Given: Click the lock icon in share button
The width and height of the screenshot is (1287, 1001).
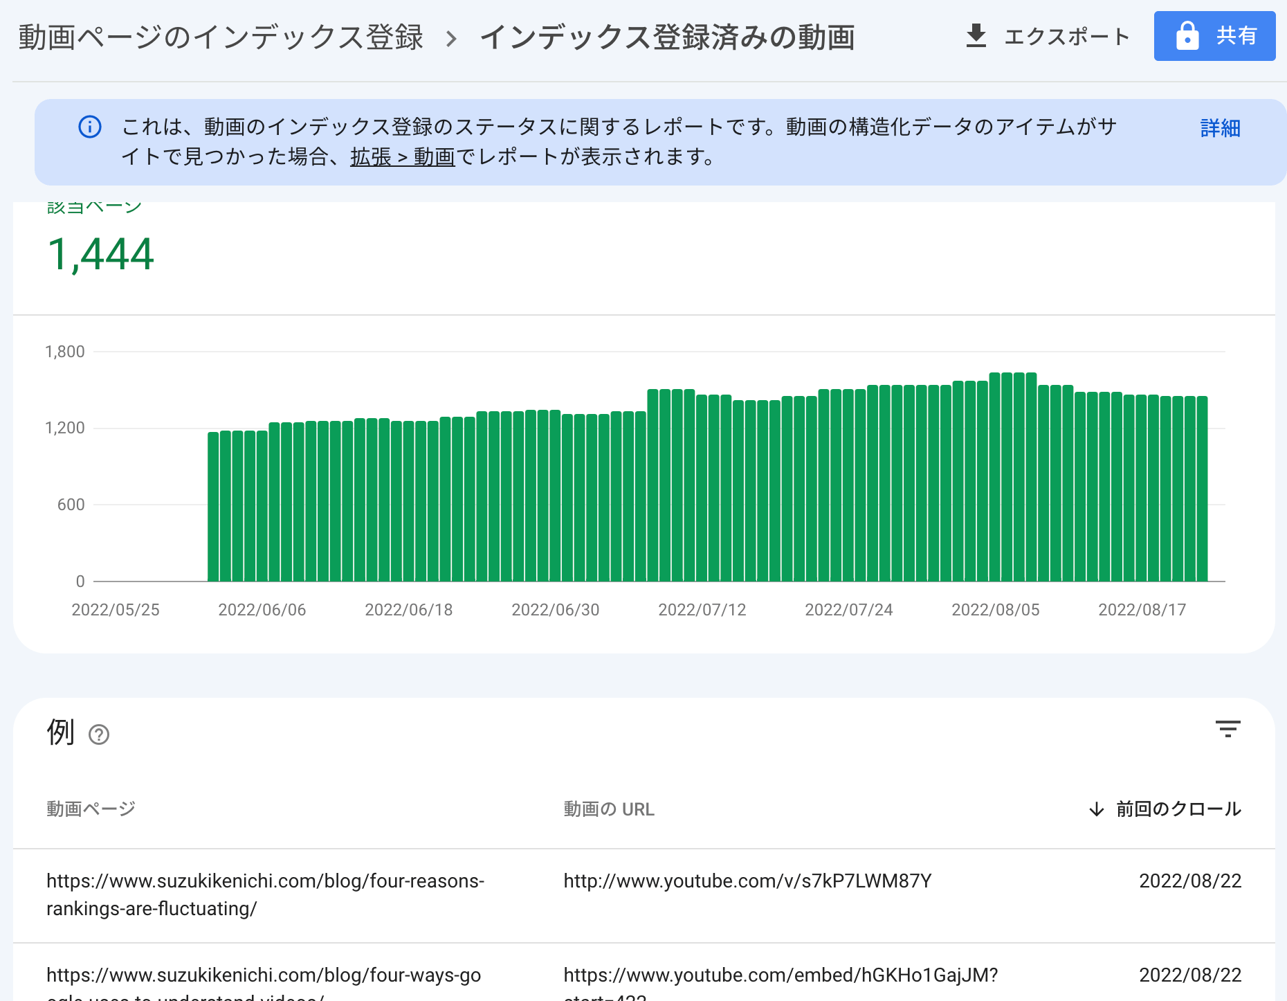Looking at the screenshot, I should point(1187,36).
